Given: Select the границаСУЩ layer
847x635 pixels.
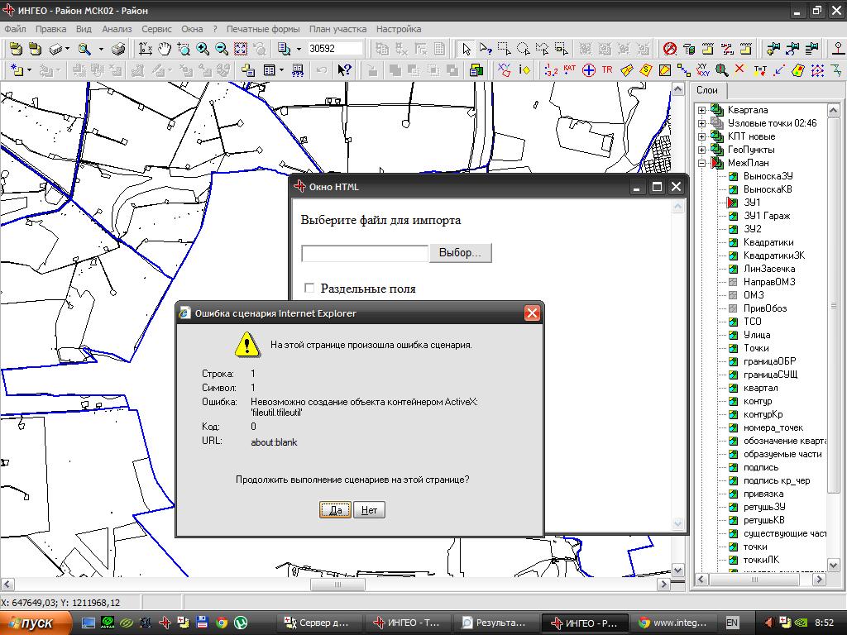Looking at the screenshot, I should click(x=770, y=375).
